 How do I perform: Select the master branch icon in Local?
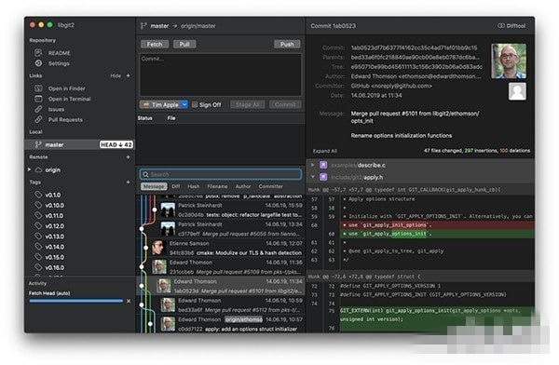pos(38,144)
